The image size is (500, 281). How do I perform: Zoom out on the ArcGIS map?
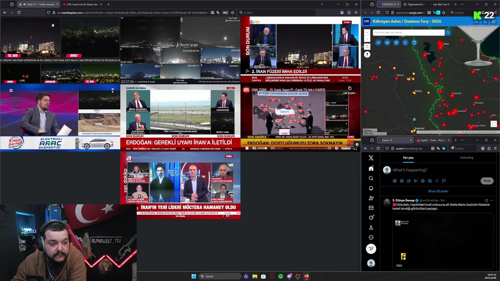(x=367, y=39)
